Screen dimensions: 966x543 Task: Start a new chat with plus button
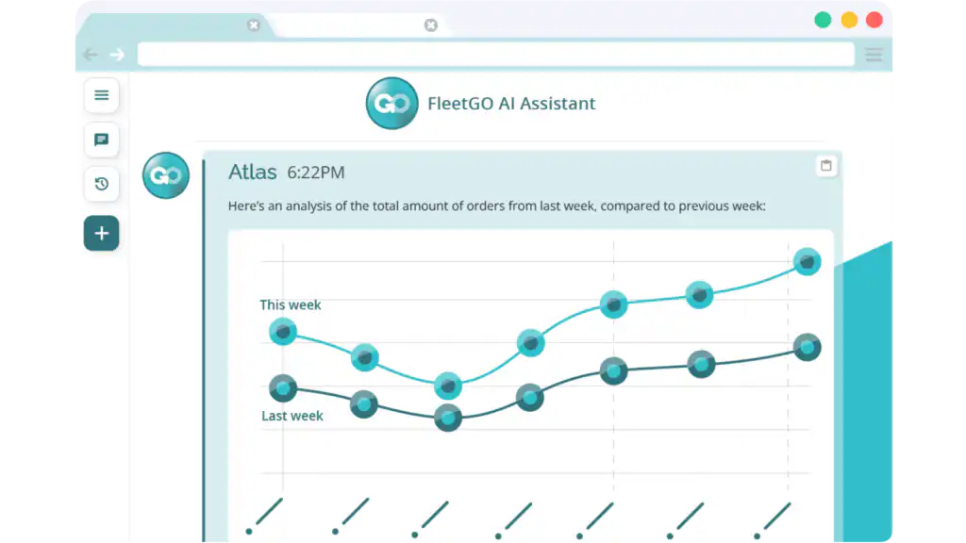coord(102,234)
